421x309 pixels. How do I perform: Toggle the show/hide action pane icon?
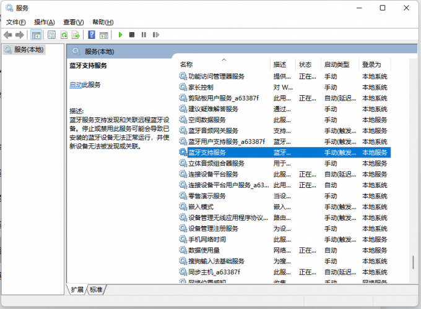[103, 35]
